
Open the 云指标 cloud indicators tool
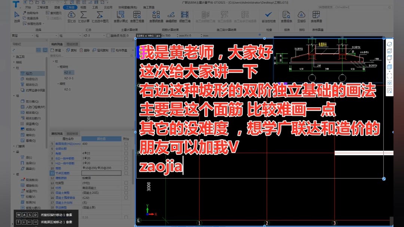tap(302, 17)
